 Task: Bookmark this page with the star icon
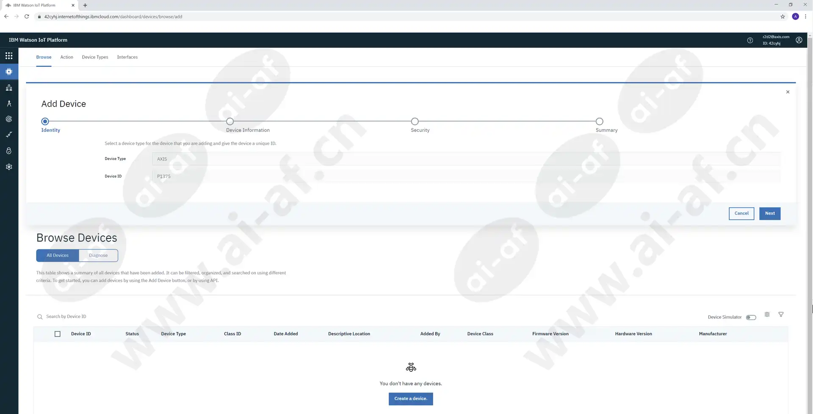click(x=783, y=17)
